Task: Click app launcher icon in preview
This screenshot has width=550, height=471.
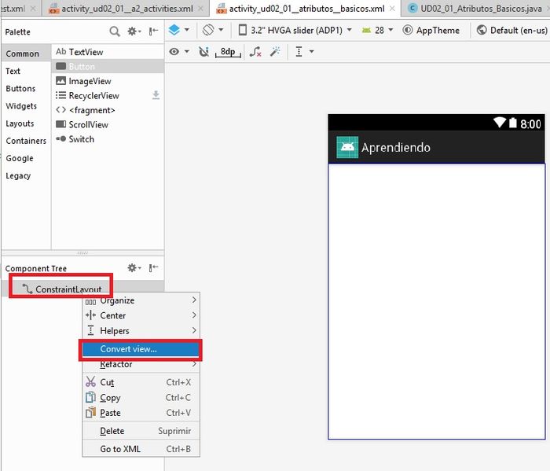Action: 347,147
